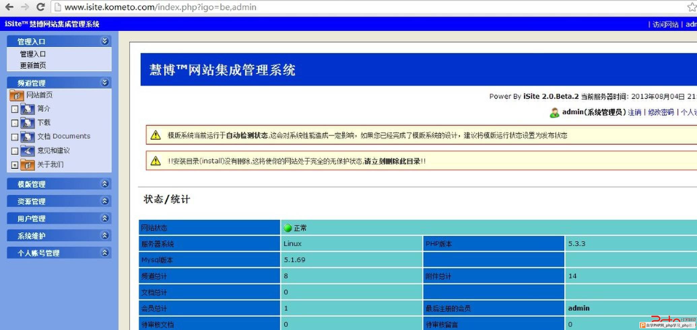This screenshot has height=330, width=697.
Task: Click the warning icon for 自动检测状态 notice
Action: [x=156, y=135]
